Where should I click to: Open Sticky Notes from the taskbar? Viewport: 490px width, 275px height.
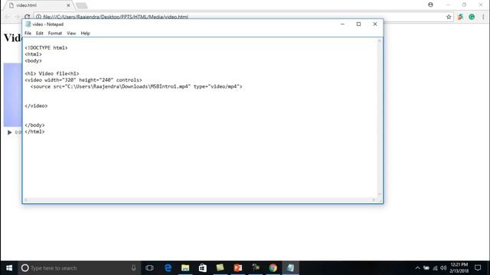tap(220, 268)
